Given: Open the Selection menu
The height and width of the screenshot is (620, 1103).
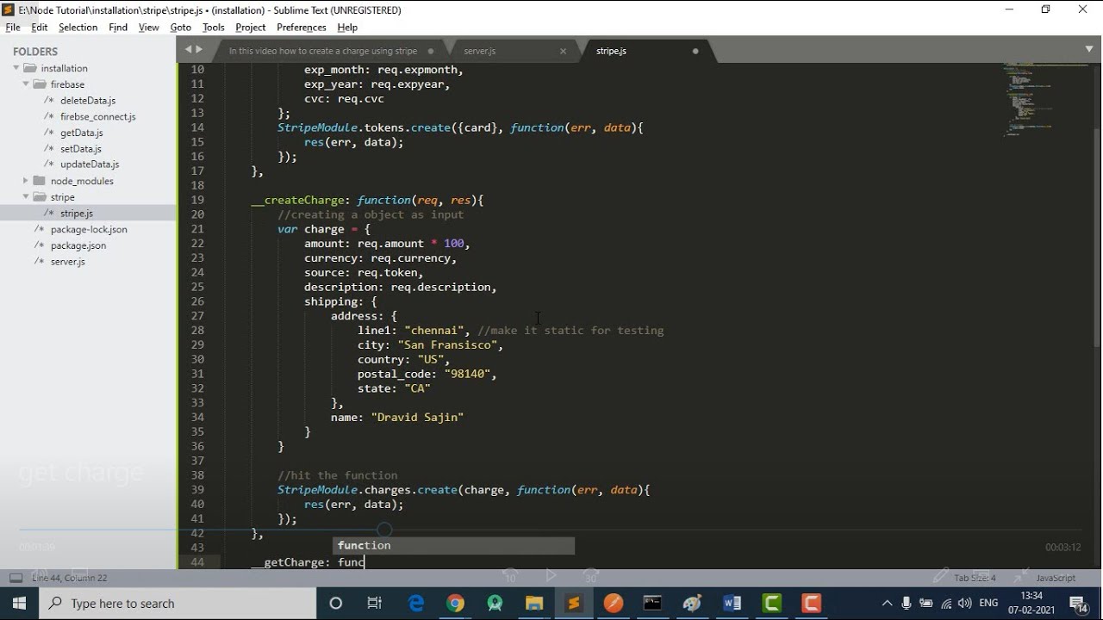Looking at the screenshot, I should click(x=78, y=28).
